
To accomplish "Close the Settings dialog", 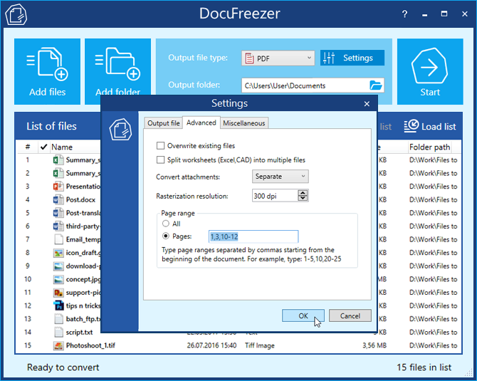I will click(367, 104).
